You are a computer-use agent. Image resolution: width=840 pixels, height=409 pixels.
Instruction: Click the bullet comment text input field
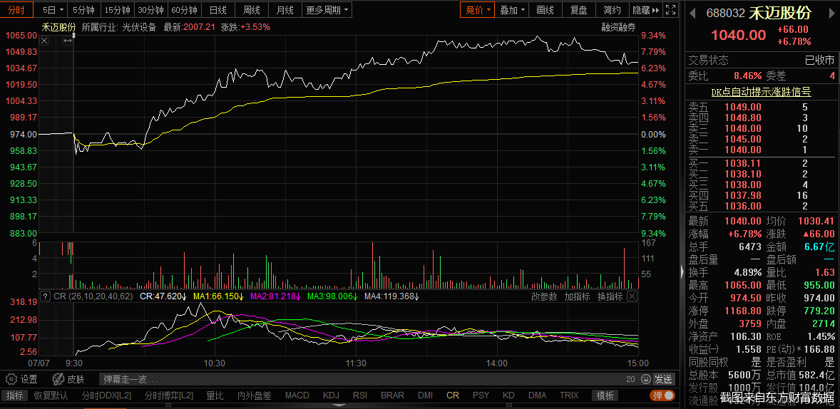[x=357, y=380]
